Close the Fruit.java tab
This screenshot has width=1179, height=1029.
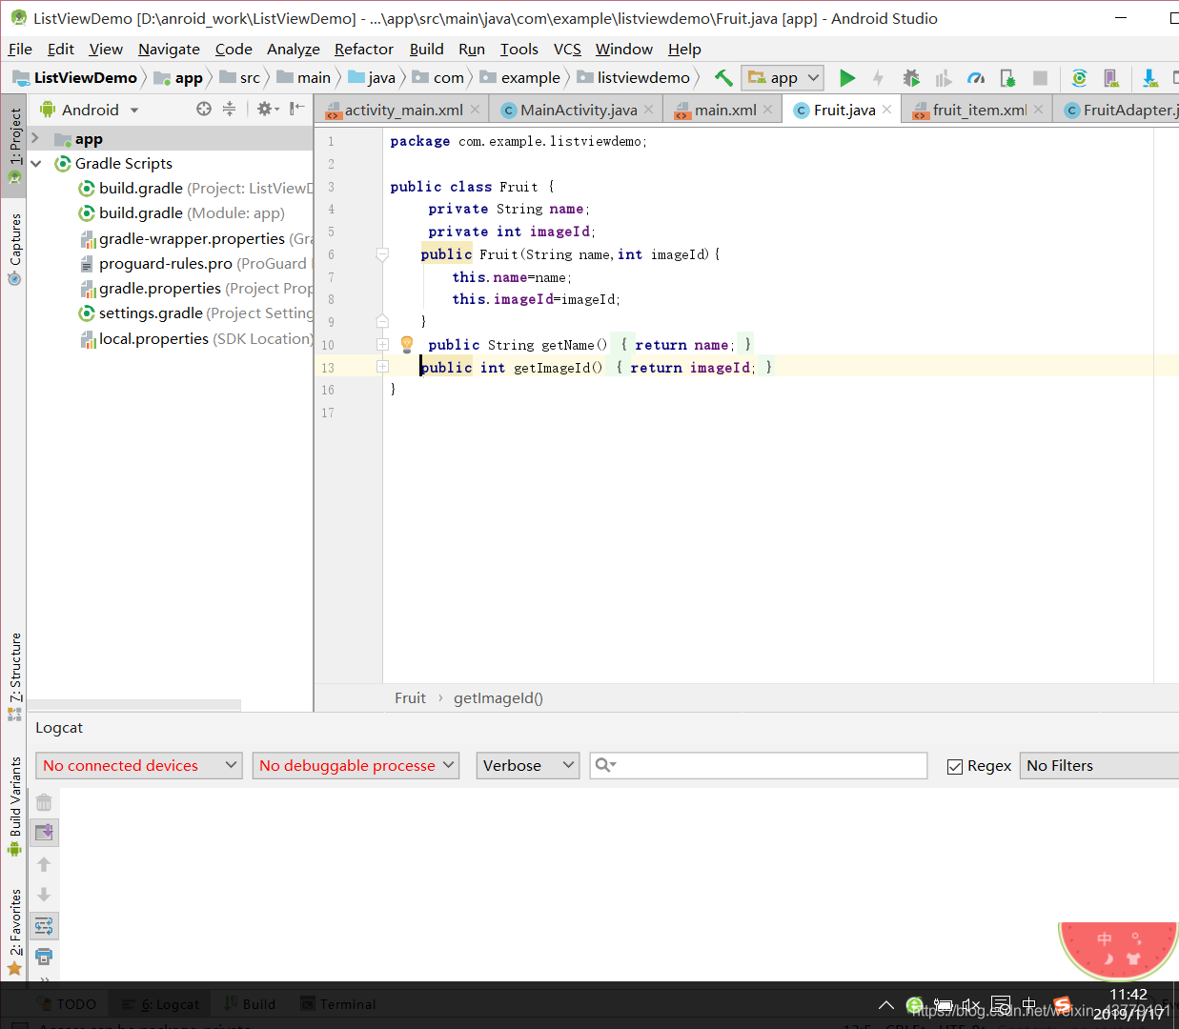click(x=886, y=110)
